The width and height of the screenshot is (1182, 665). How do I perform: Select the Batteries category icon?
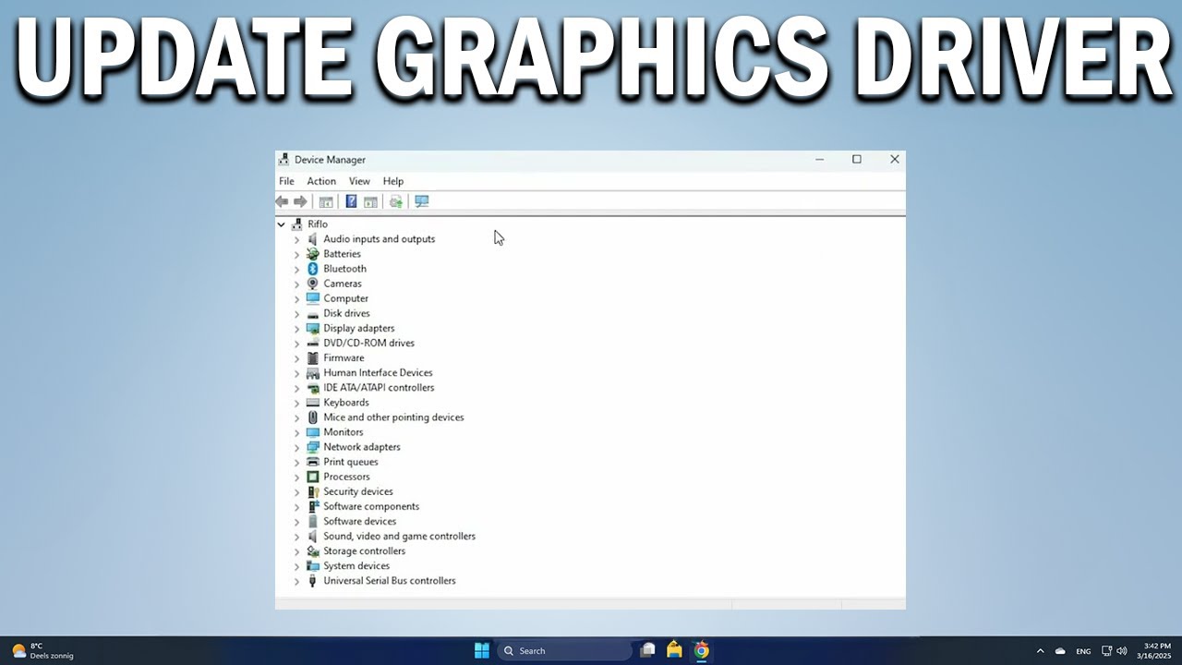click(x=313, y=254)
